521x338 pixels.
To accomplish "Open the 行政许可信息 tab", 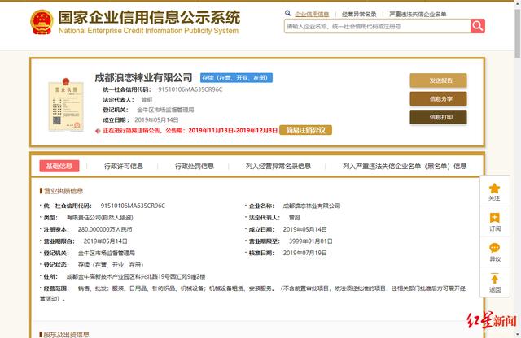I will 124,166.
